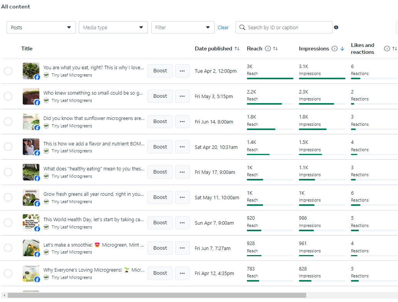The image size is (398, 302).
Task: Sort by Date published arrows
Action: pos(237,49)
